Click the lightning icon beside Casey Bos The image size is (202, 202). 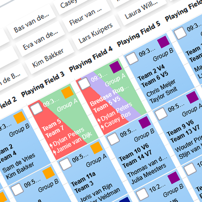[102, 126]
